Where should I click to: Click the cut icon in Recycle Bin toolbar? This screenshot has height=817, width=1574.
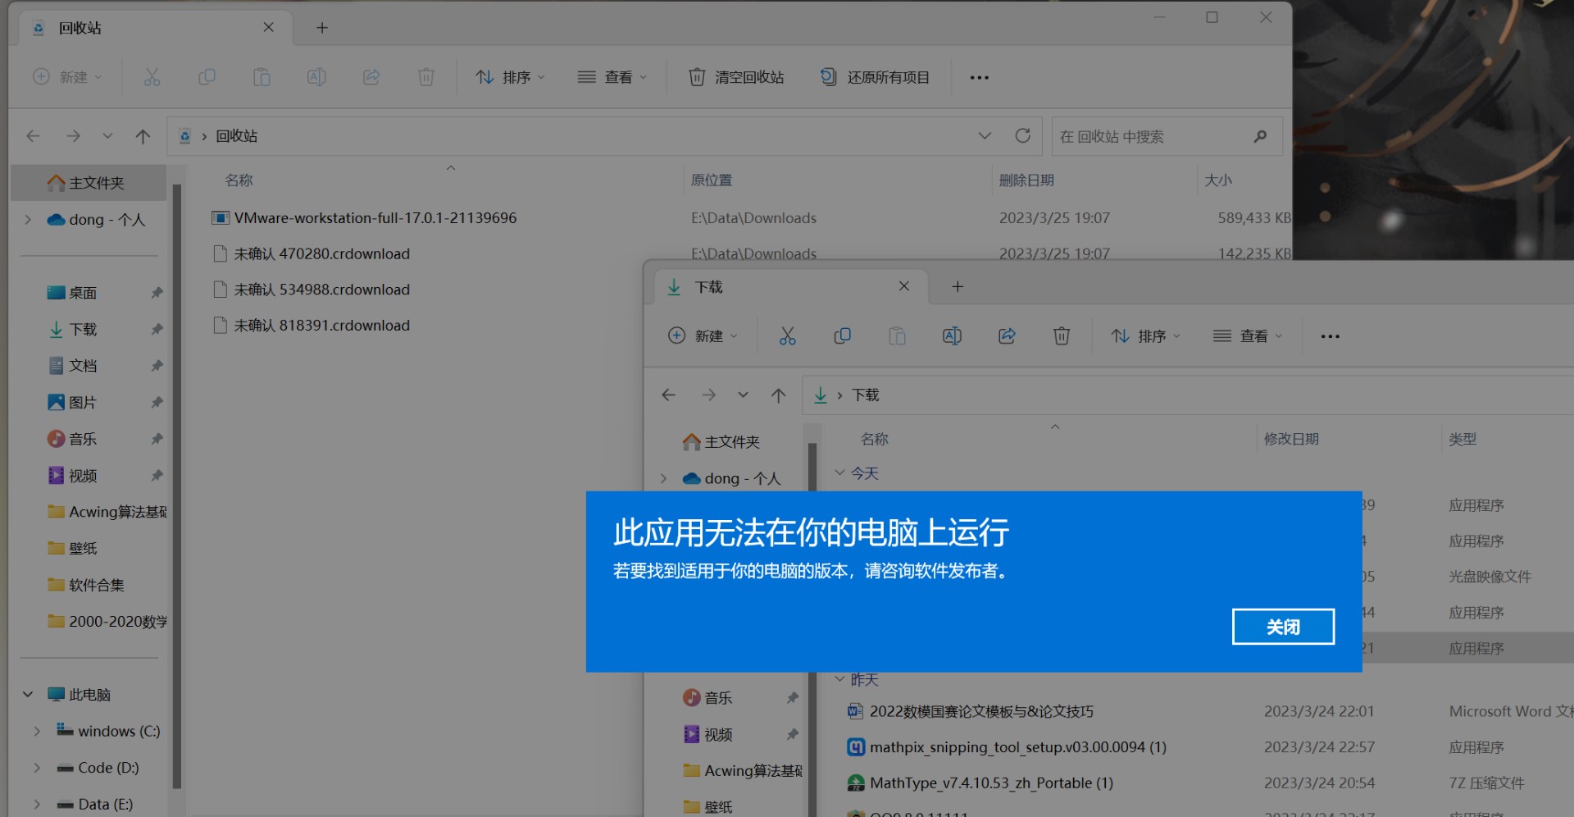tap(152, 77)
